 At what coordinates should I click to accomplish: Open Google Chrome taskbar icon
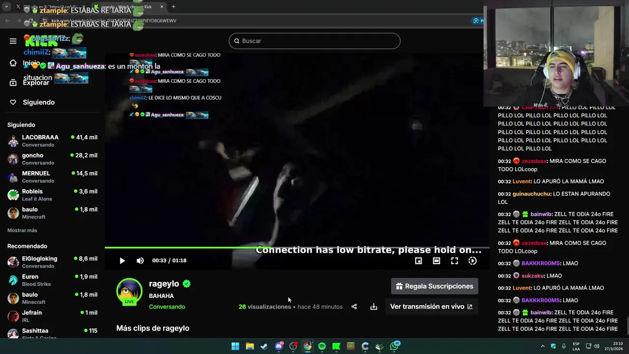308,346
